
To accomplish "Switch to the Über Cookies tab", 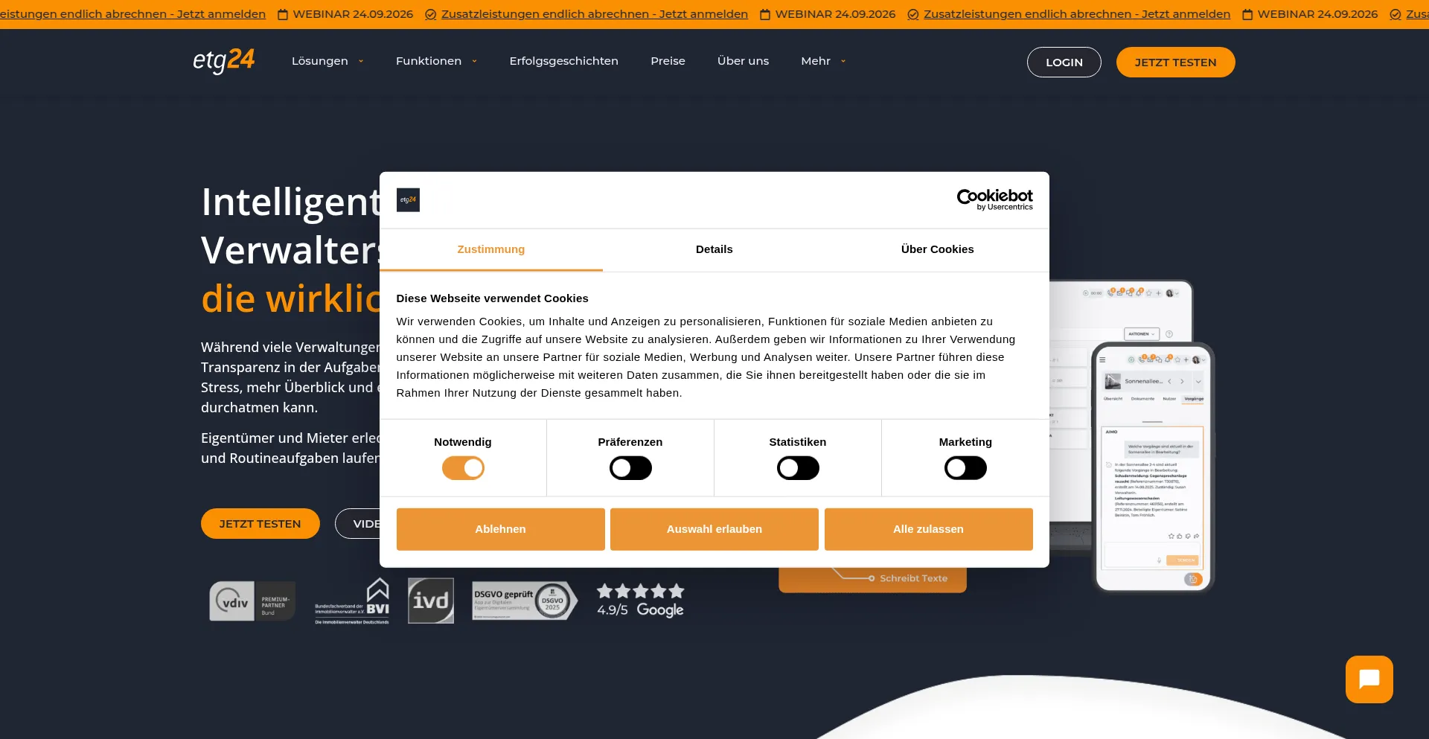I will [x=938, y=249].
